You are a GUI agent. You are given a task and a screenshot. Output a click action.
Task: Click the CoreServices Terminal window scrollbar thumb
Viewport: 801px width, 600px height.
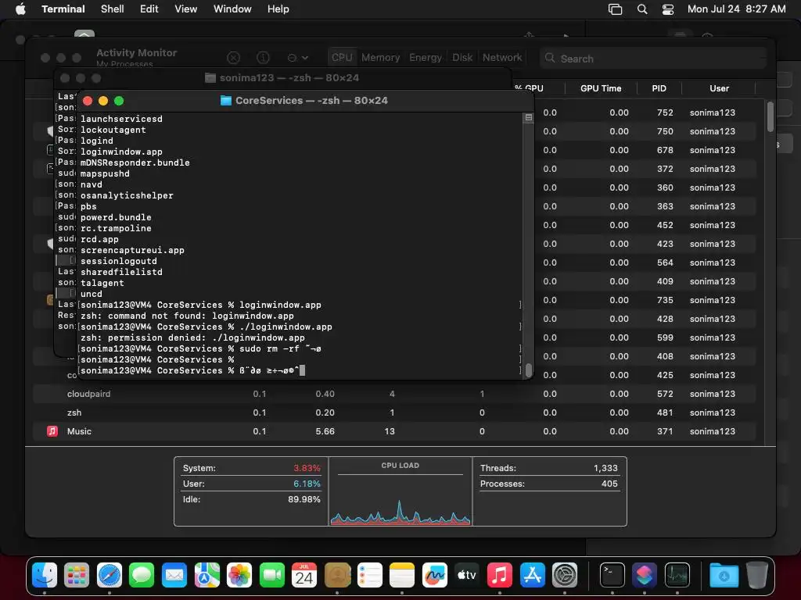click(x=529, y=370)
